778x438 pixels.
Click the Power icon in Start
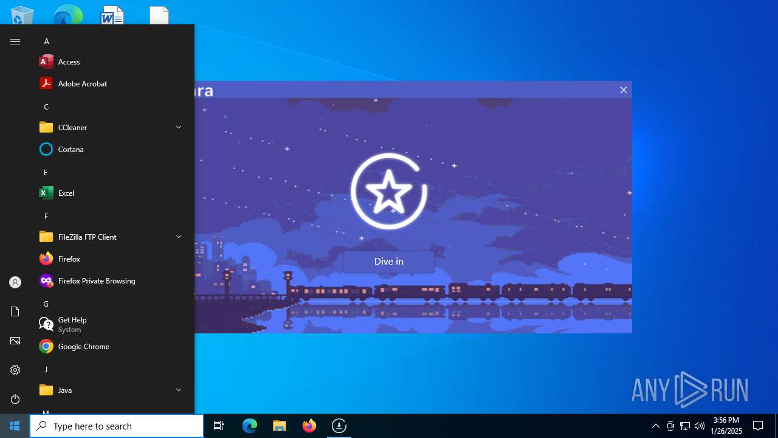(15, 399)
